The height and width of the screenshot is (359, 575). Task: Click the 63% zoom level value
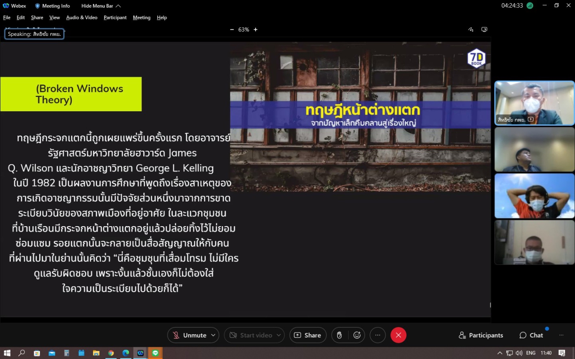[x=243, y=30]
